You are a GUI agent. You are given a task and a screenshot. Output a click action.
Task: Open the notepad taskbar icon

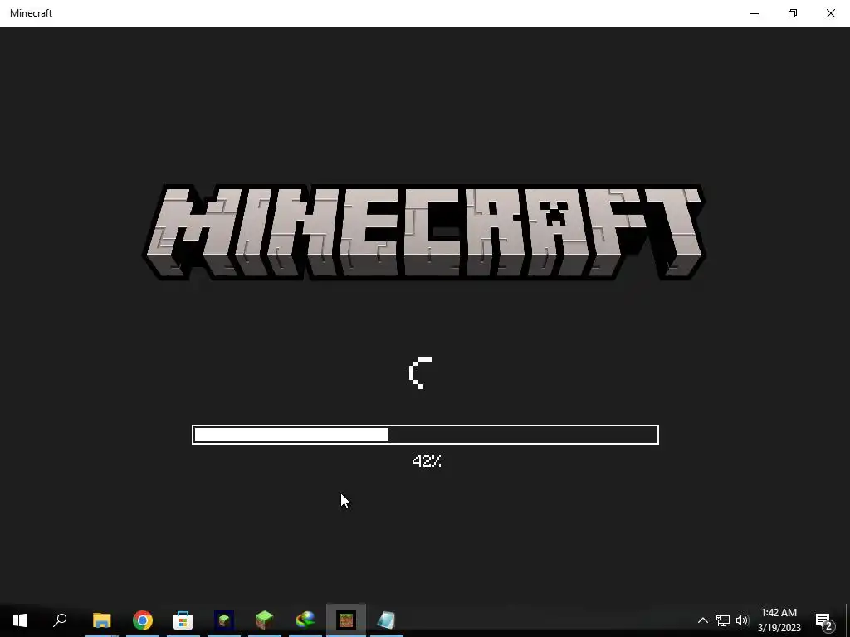click(x=386, y=620)
